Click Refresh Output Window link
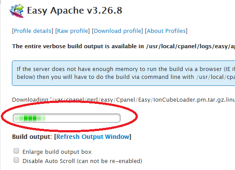Viewport: 235px width, 170px height. tap(92, 137)
